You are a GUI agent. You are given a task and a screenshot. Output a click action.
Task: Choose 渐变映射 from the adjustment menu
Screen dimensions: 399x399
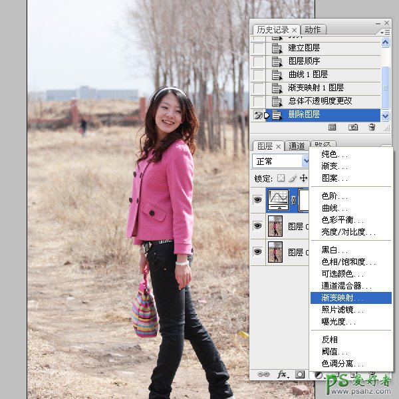[343, 298]
